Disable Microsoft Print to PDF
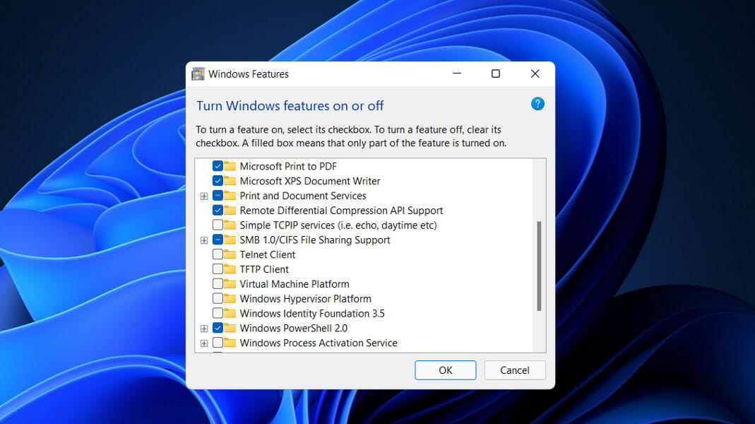755x424 pixels. [x=217, y=166]
